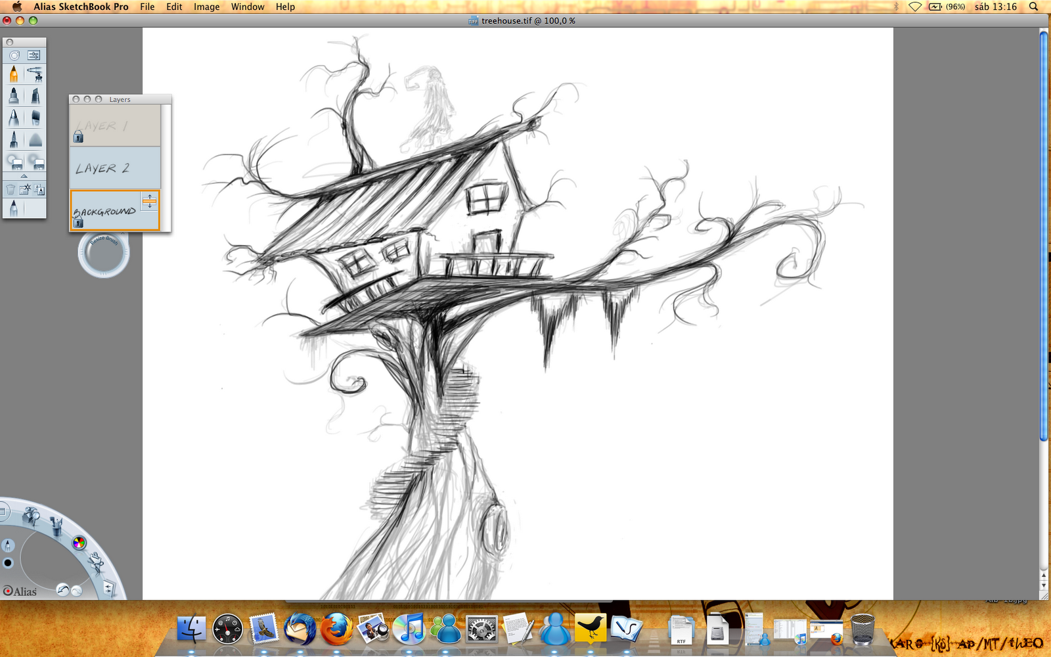The height and width of the screenshot is (657, 1051).
Task: Open the Image menu
Action: [206, 7]
